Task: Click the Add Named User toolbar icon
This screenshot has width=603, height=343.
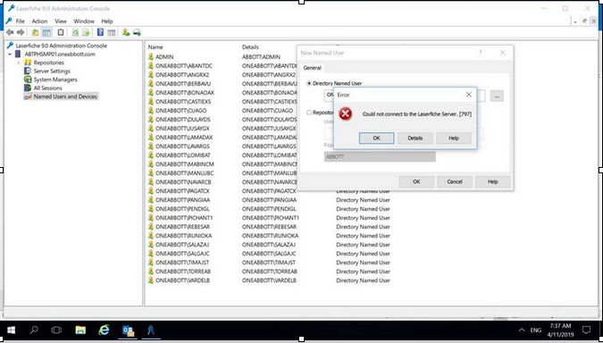Action: tap(126, 33)
